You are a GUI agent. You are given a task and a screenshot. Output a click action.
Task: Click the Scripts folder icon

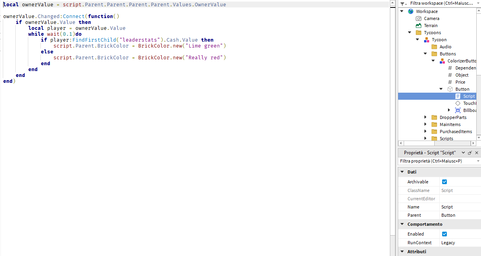(x=434, y=138)
